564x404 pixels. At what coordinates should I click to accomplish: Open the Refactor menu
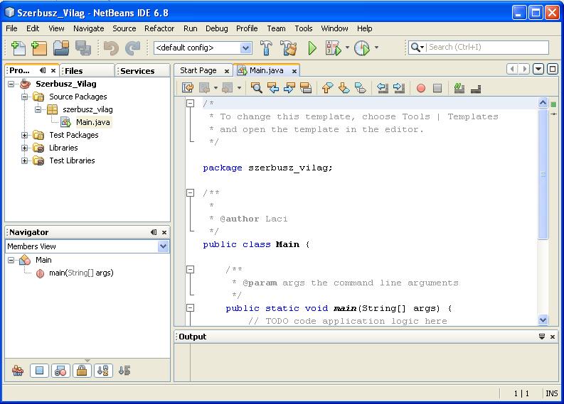coord(159,28)
